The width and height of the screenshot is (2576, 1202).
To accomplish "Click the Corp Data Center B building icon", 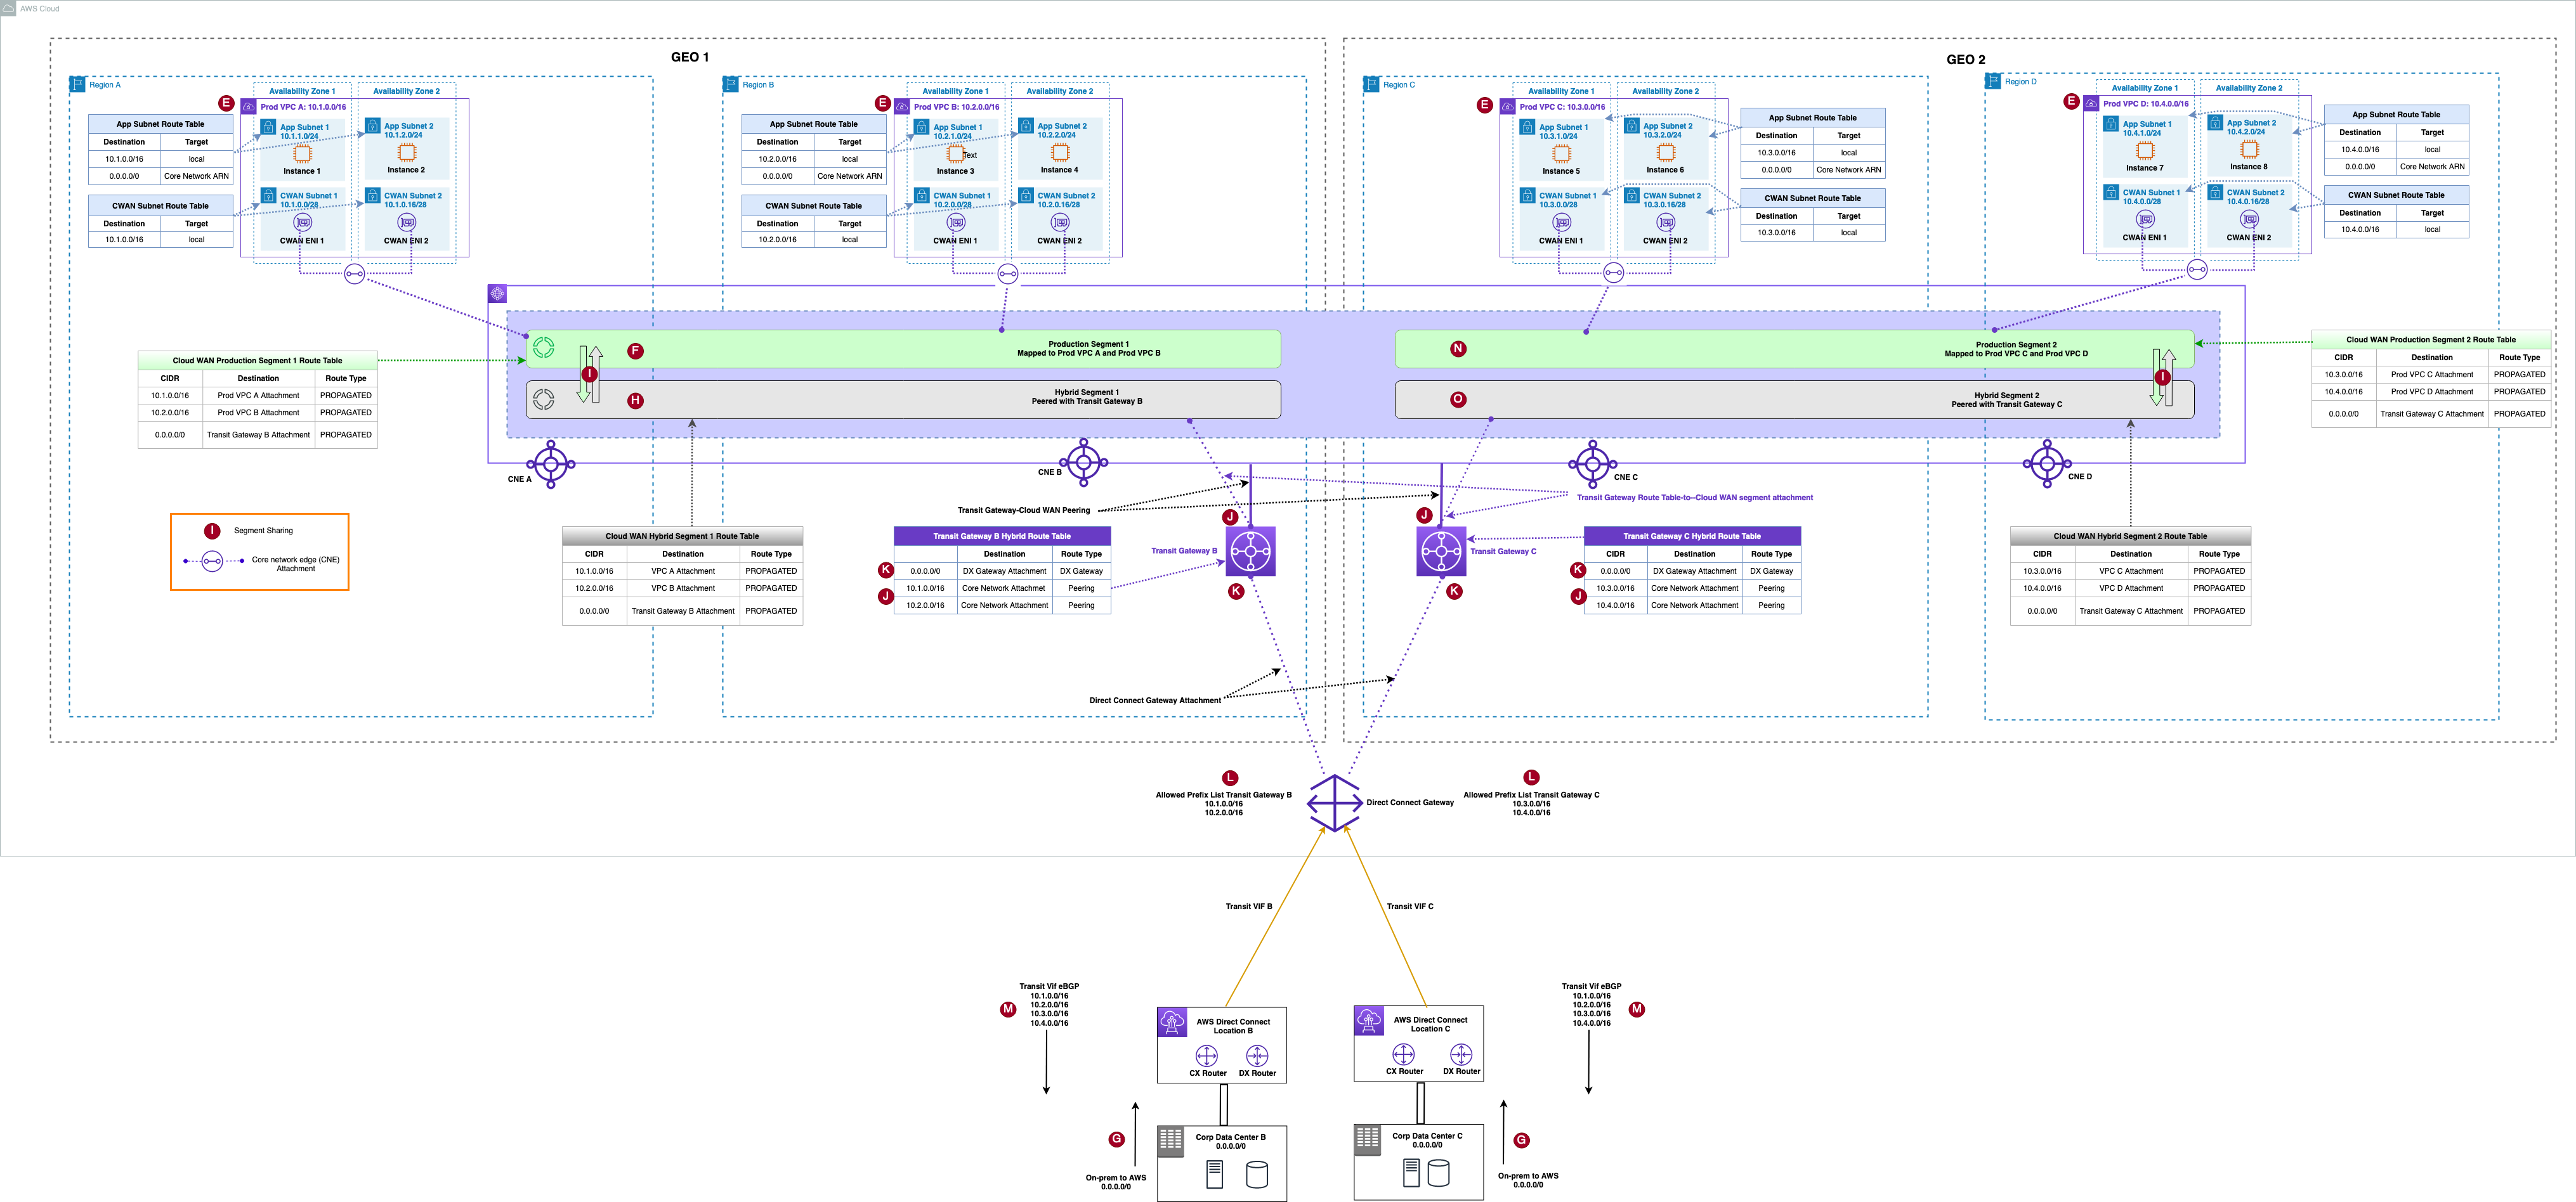I will (1171, 1141).
